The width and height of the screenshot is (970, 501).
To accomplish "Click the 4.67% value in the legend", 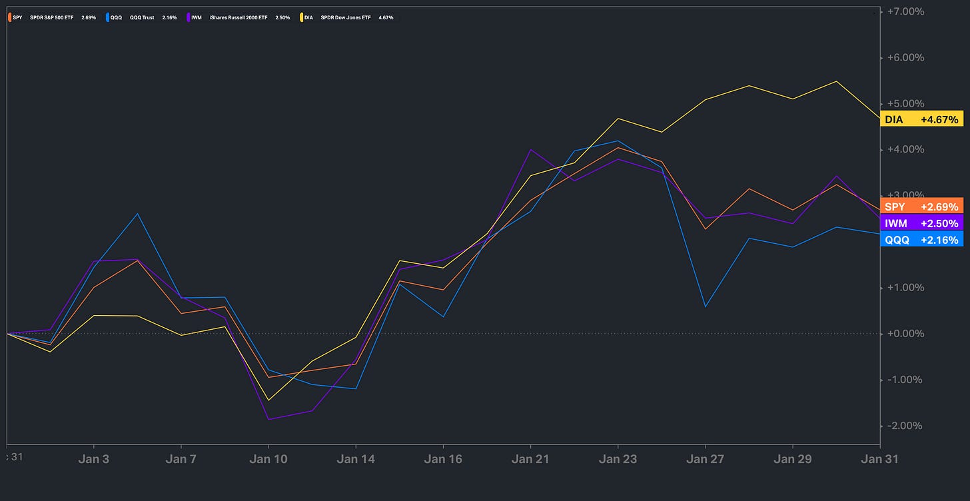I will 386,17.
